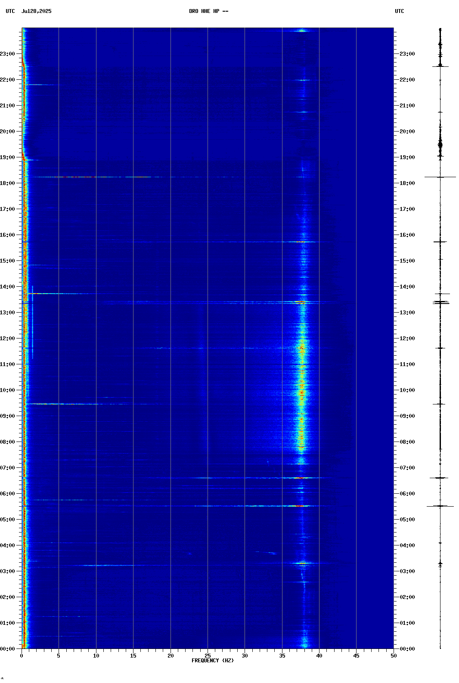Click 13:00 on the right time axis
Screen dimensions: 459x683
coord(407,313)
